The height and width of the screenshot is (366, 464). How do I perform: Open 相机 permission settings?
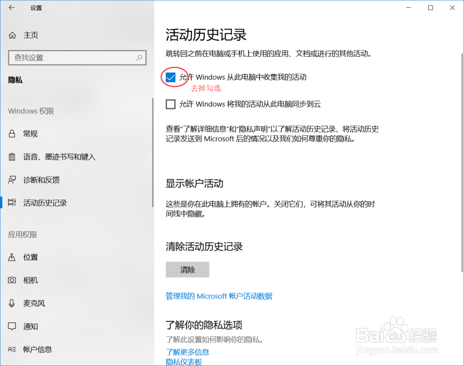[31, 280]
